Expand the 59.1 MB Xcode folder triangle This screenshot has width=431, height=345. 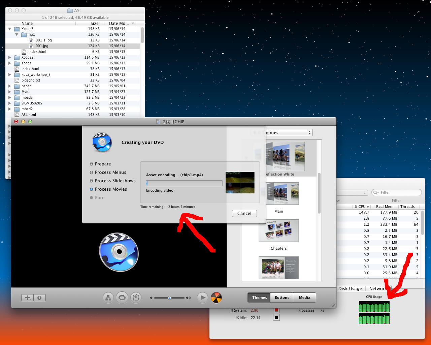click(x=10, y=63)
